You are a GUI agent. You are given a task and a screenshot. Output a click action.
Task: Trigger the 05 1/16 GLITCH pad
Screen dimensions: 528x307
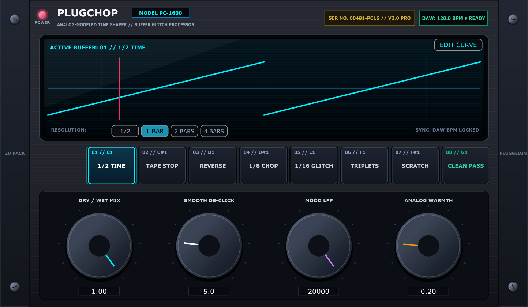[x=314, y=166]
